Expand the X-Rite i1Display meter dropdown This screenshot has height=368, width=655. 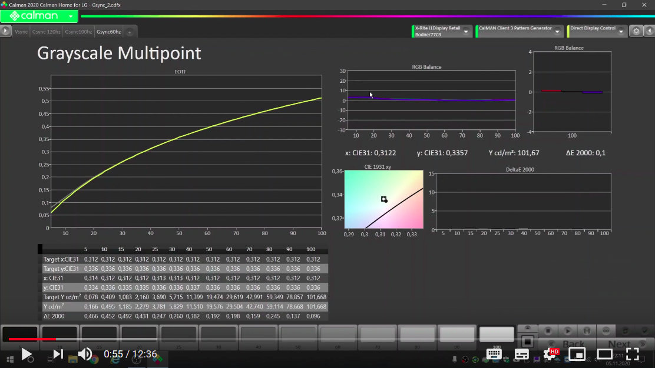(x=466, y=31)
